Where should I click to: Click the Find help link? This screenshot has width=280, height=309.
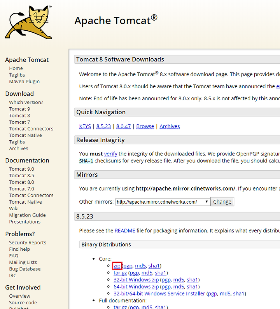tap(19, 249)
